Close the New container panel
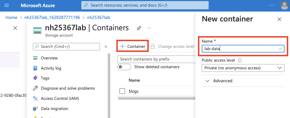Viewport: 290px width, 118px height. (x=279, y=19)
